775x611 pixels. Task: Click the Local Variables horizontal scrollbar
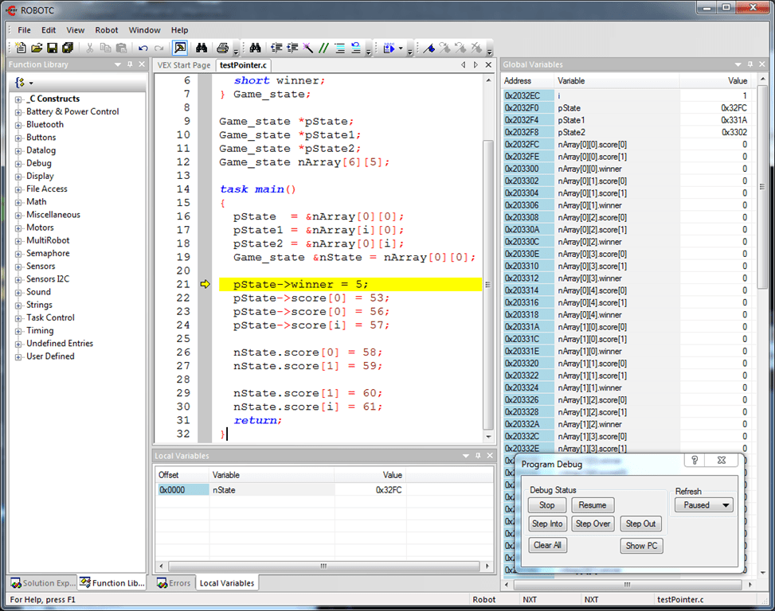pyautogui.click(x=323, y=566)
